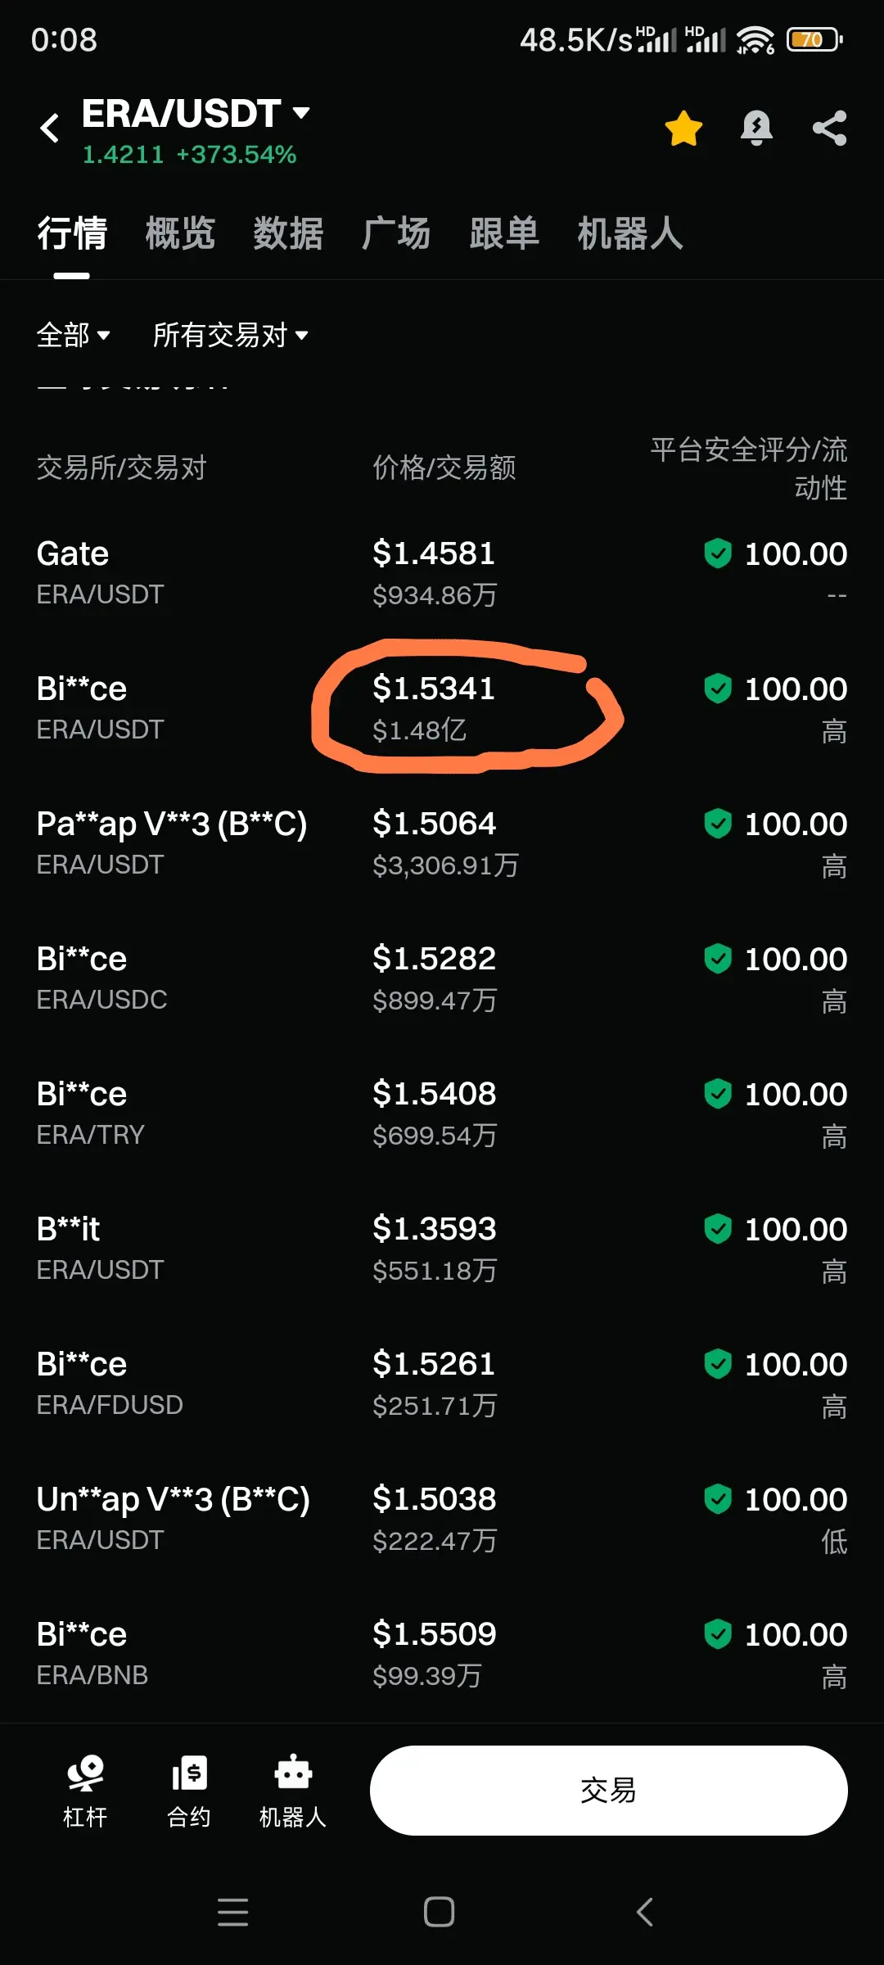Tap the white 交易 button

tap(608, 1791)
